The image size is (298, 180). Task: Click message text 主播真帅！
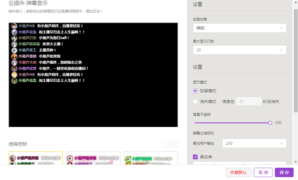coord(47,50)
